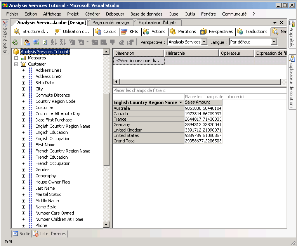Click the Gender attribute grid icon
The image size is (297, 246).
31,170
